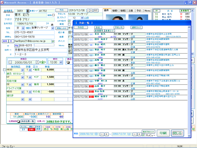Viewport: 197px width, 148px height.
Task: Click plus button after period end 2050/12/31
Action: click(139, 134)
